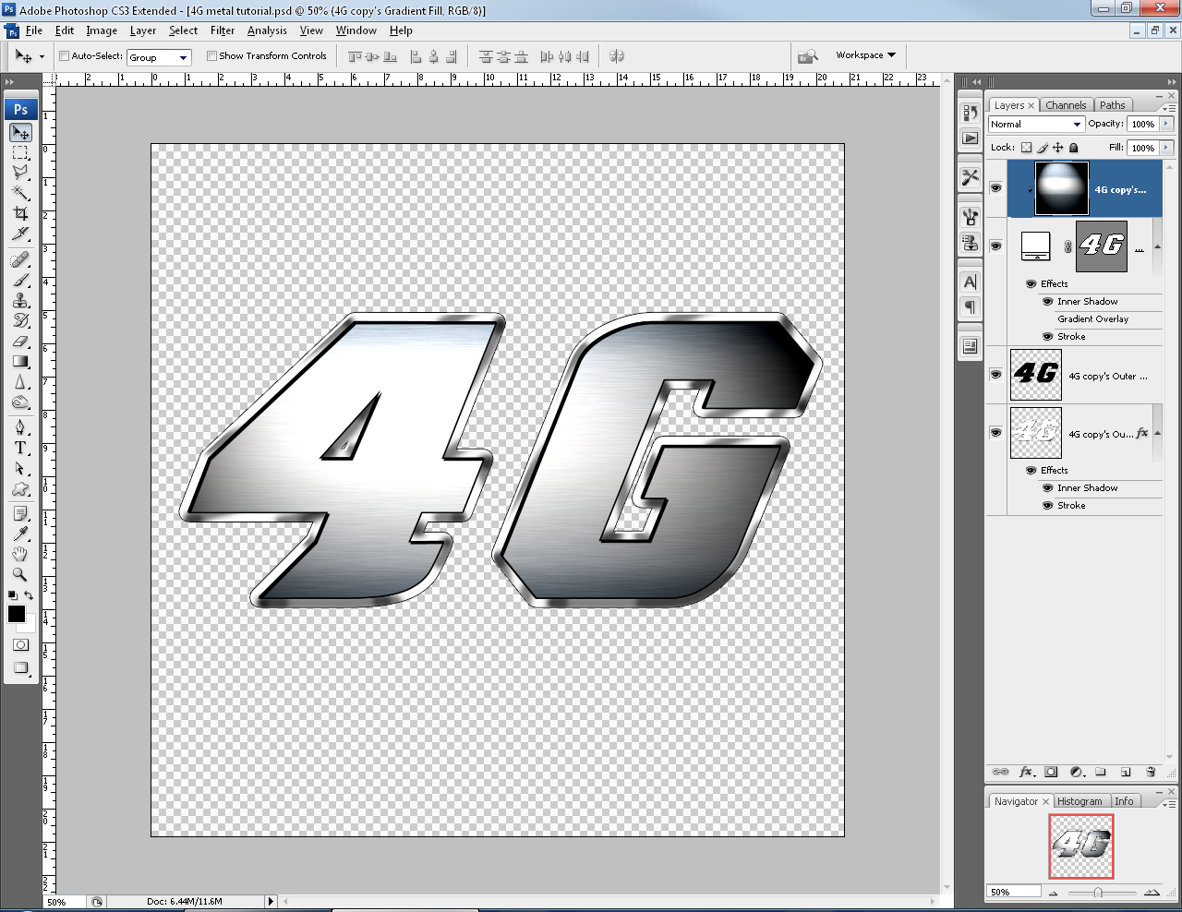Image resolution: width=1182 pixels, height=912 pixels.
Task: Open the Character panel dock icon
Action: click(x=970, y=282)
